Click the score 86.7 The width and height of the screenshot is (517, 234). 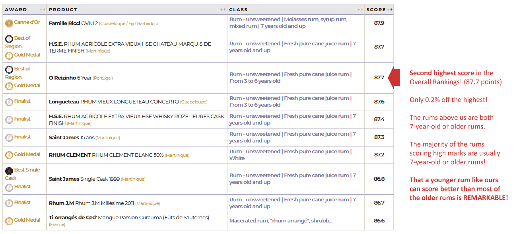(379, 203)
